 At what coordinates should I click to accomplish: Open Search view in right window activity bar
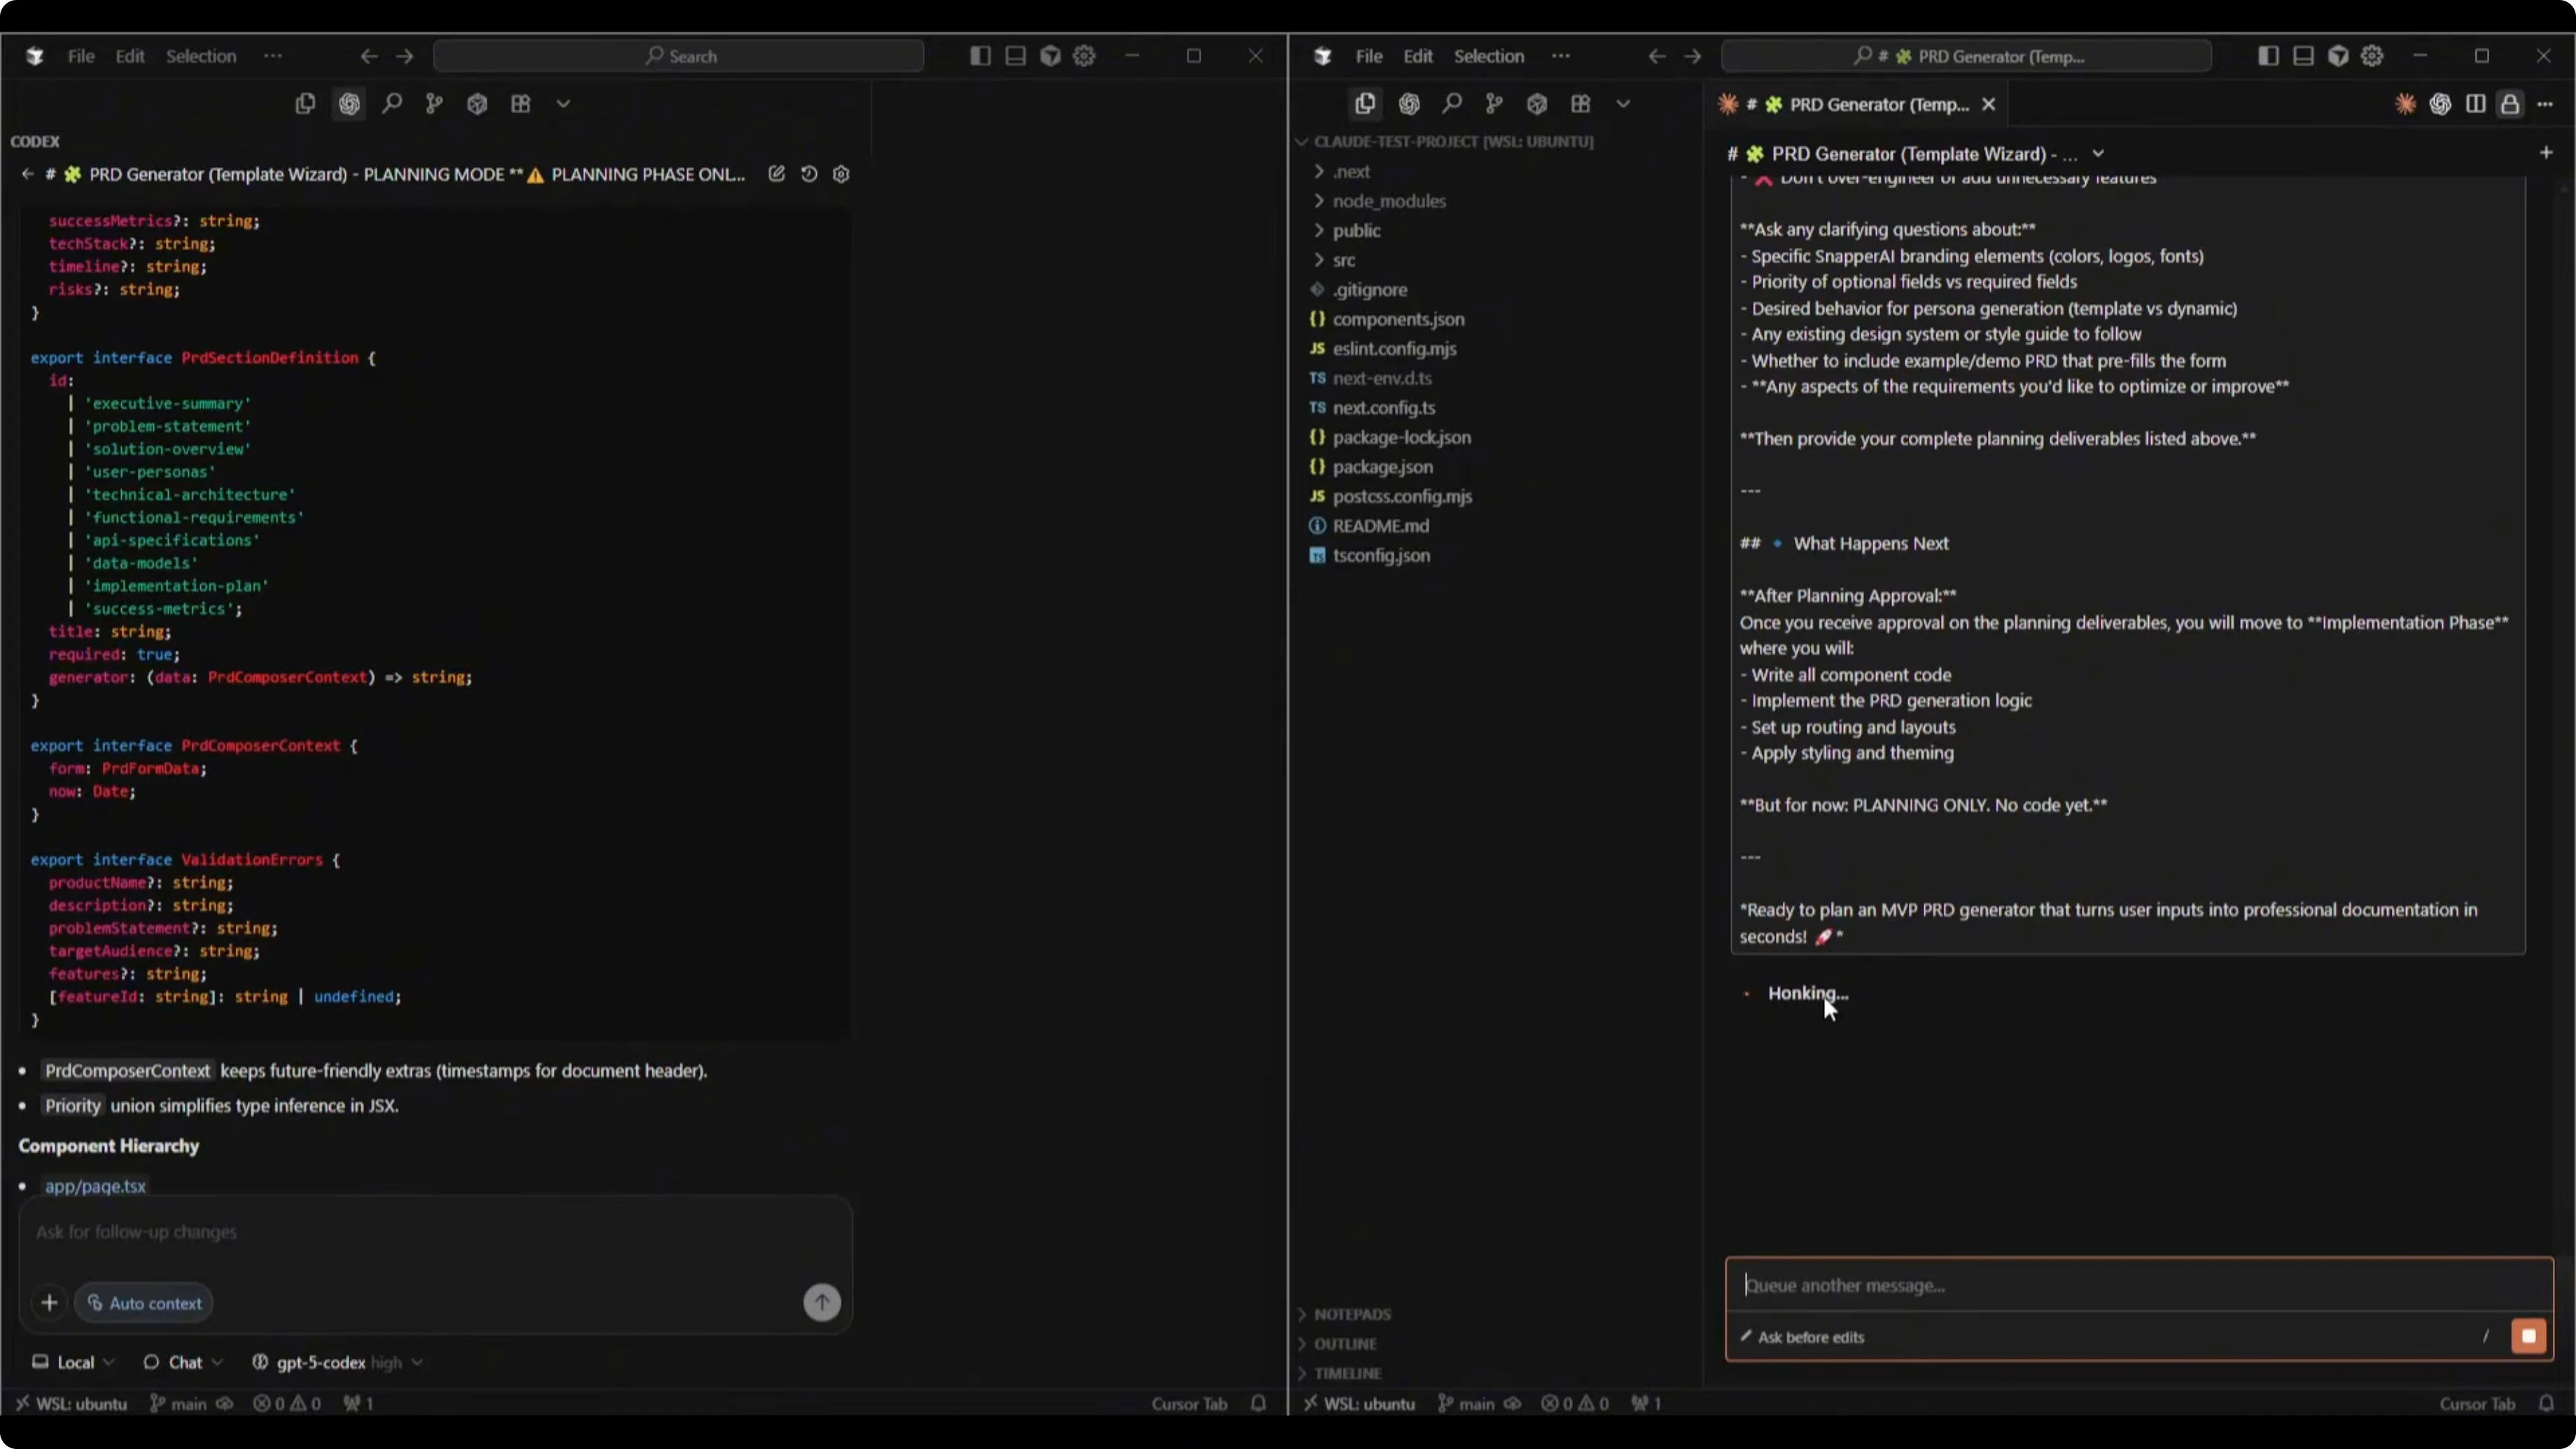pos(1452,104)
